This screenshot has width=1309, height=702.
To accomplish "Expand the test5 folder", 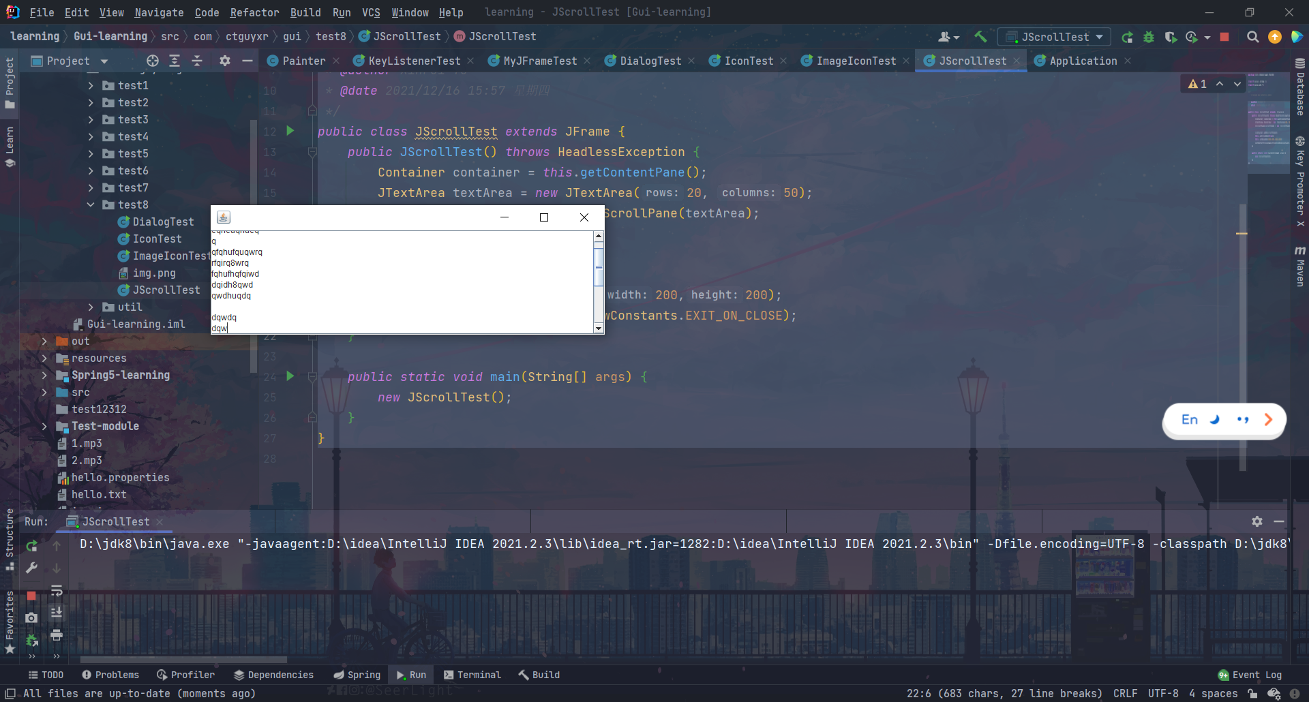I will pos(91,153).
